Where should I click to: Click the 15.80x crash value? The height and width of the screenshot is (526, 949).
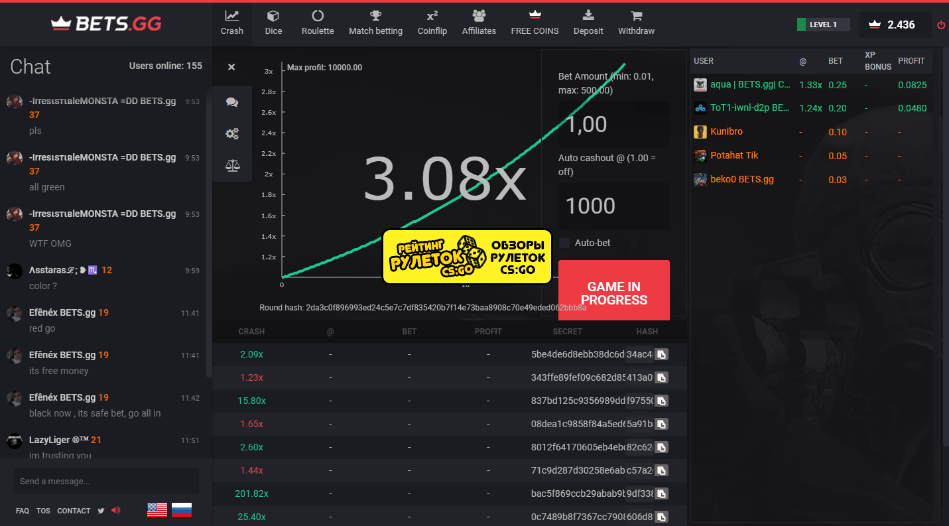pos(251,401)
